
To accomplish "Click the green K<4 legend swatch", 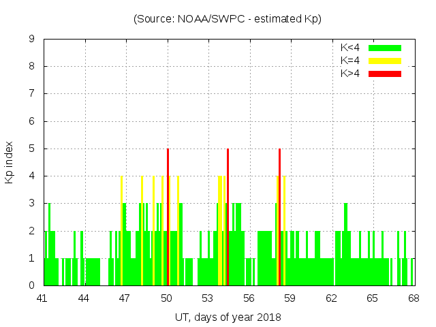I will pyautogui.click(x=385, y=48).
